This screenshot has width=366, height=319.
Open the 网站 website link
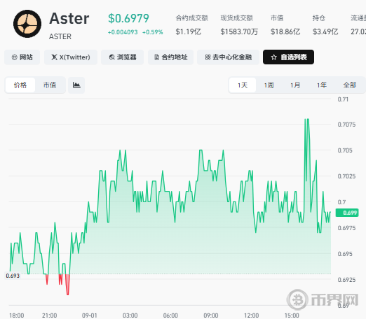(22, 57)
